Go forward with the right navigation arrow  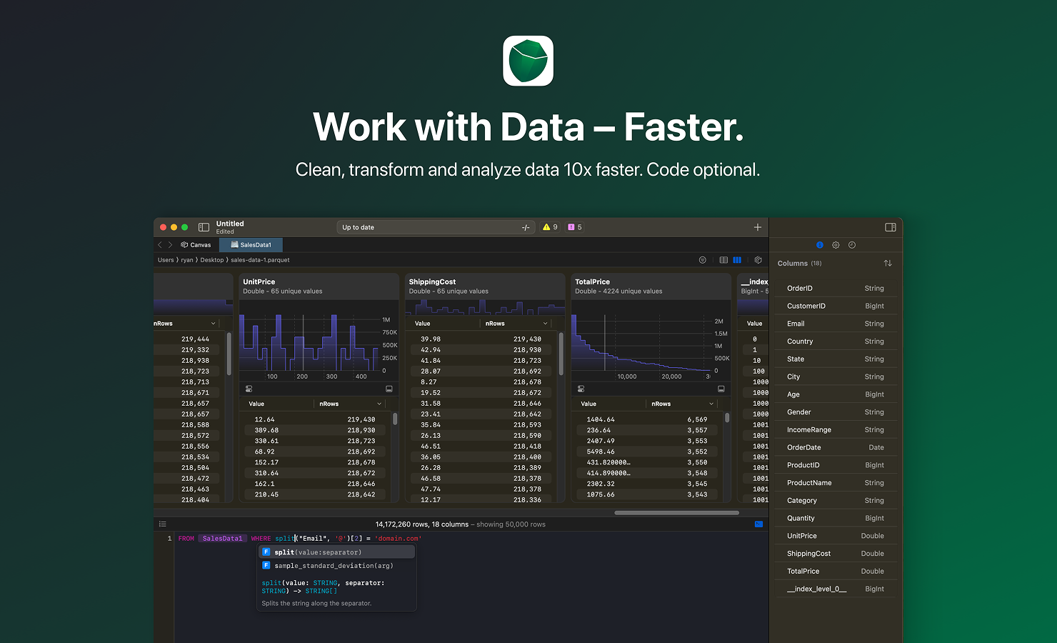170,245
